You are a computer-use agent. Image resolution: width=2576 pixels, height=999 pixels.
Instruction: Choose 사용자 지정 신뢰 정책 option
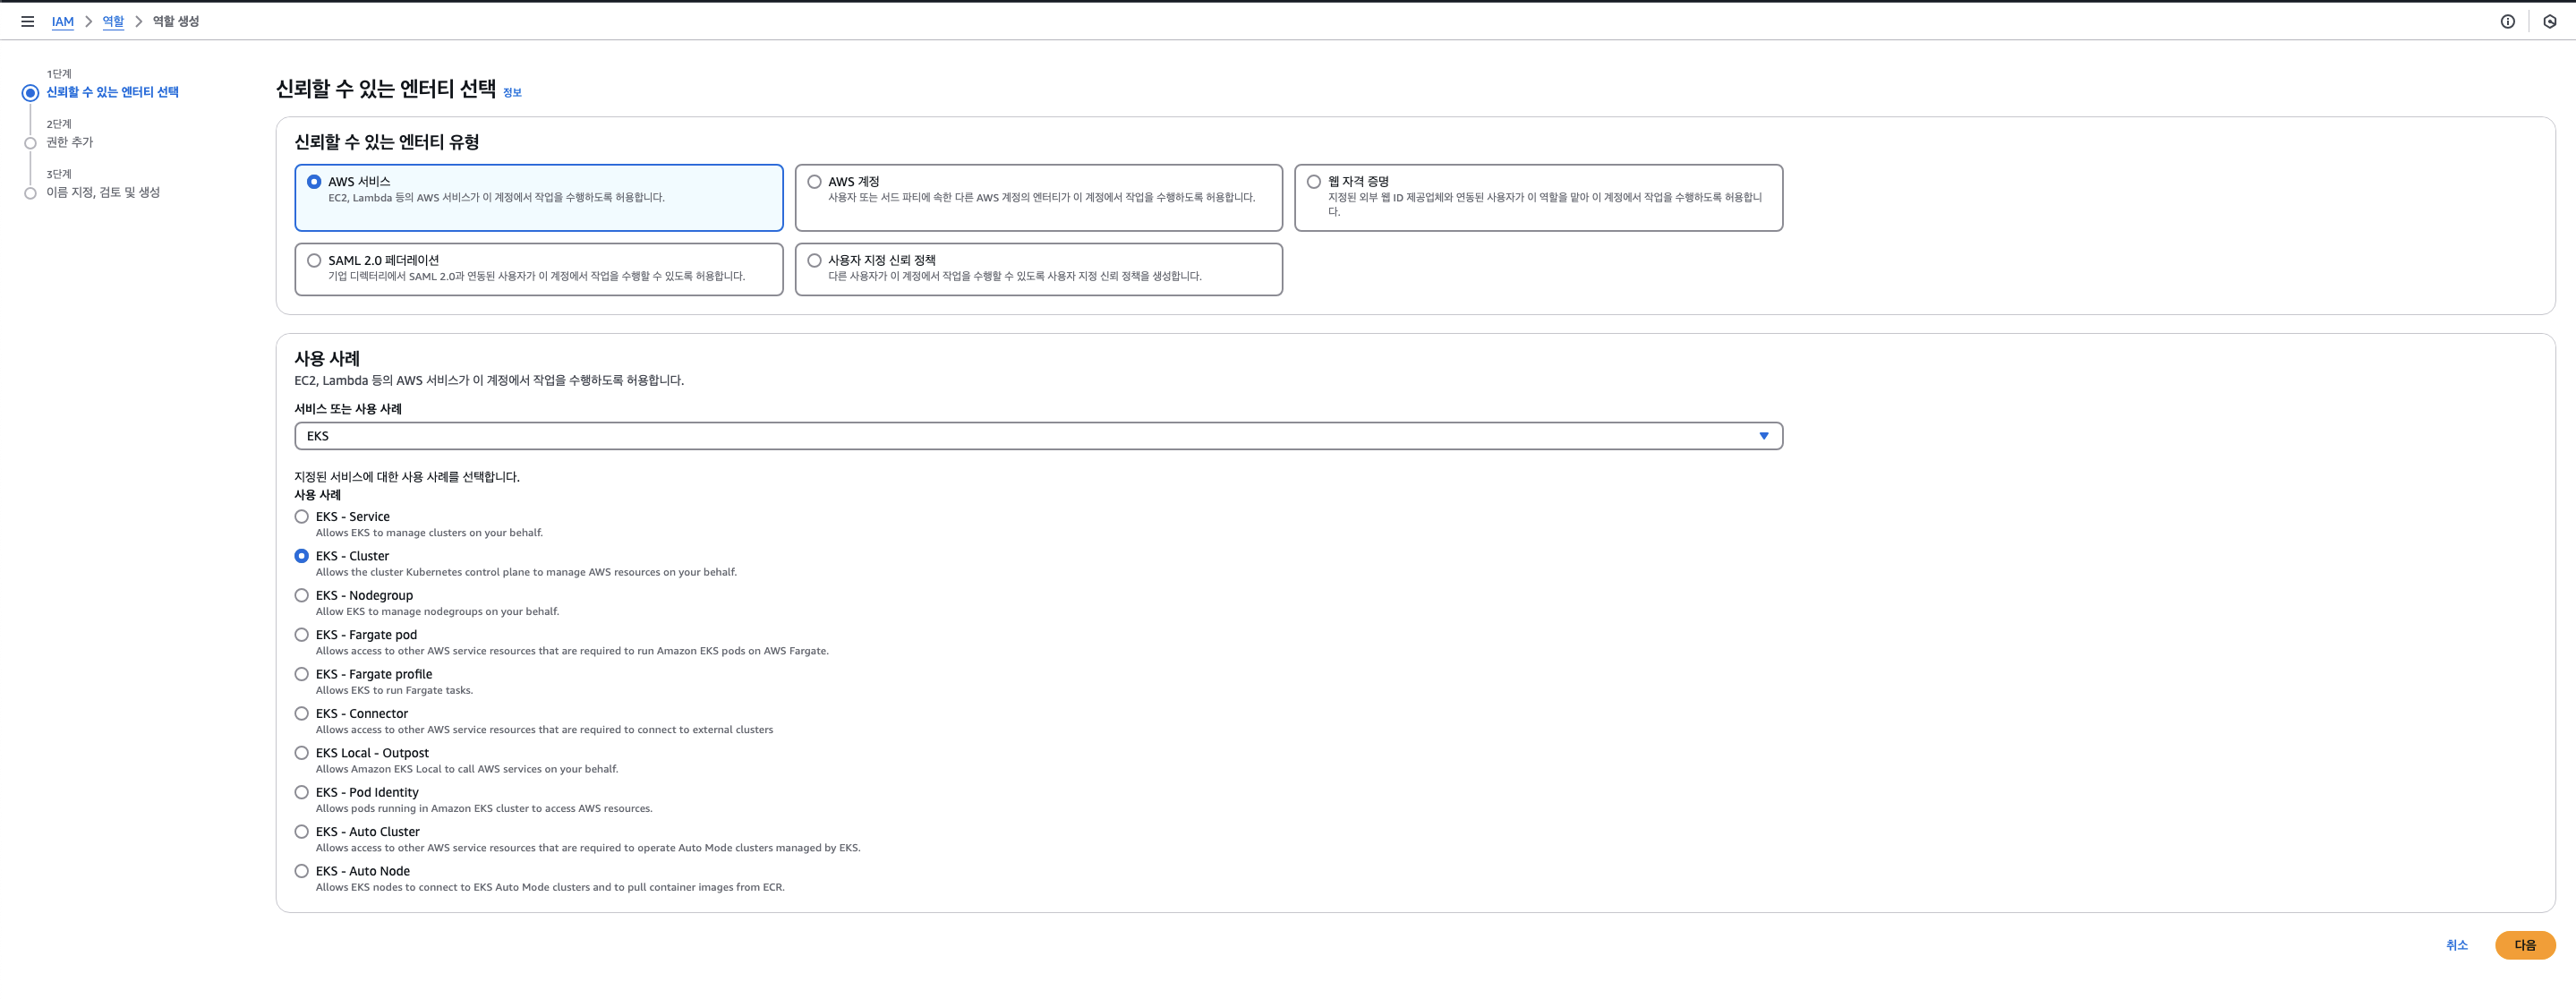pyautogui.click(x=814, y=261)
